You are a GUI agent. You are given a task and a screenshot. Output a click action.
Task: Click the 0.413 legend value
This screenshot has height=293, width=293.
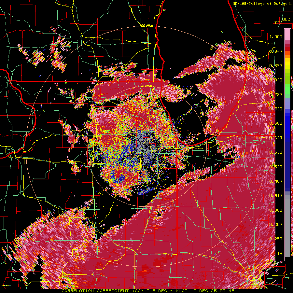tap(276, 196)
